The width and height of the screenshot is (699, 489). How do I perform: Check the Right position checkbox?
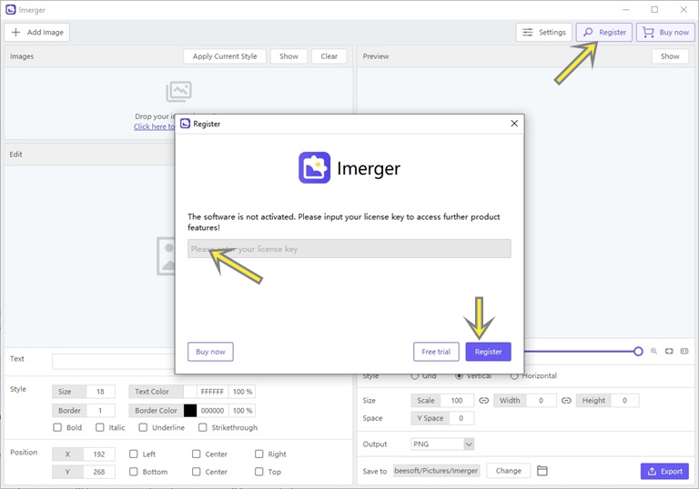coord(259,454)
